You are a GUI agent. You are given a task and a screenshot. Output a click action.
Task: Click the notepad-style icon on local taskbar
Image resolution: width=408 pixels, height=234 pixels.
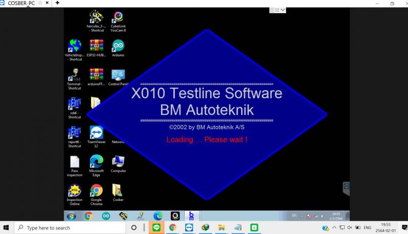click(x=238, y=228)
